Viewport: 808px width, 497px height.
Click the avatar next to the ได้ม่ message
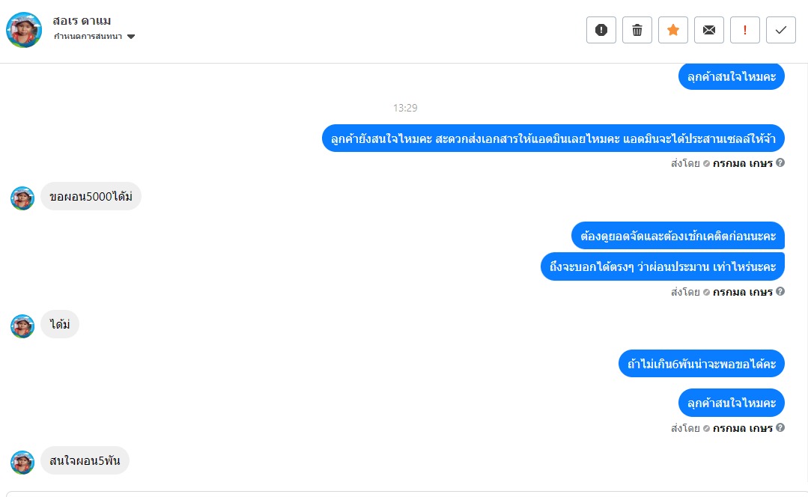(22, 326)
